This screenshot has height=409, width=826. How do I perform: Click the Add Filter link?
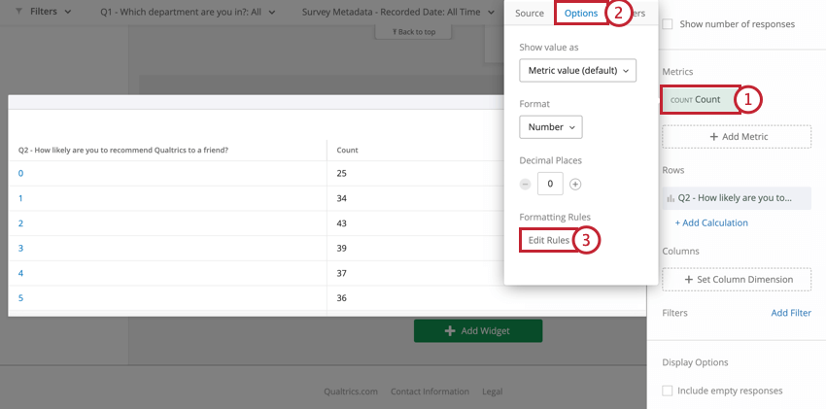(791, 313)
